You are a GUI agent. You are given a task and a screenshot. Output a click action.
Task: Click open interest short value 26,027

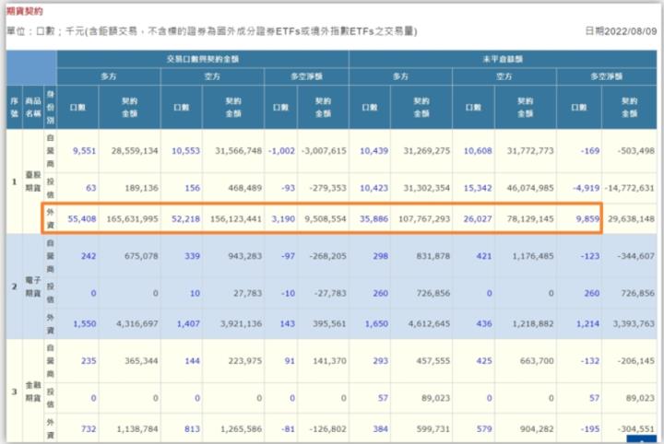point(472,219)
